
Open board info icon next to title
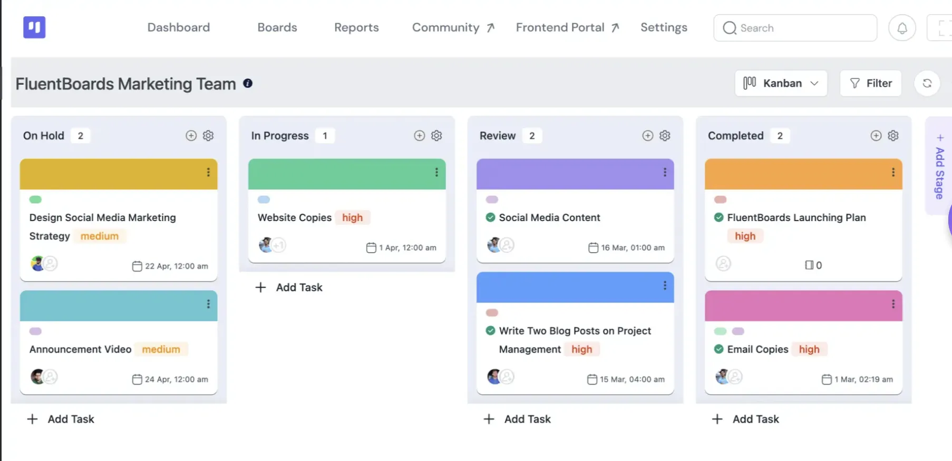pos(248,83)
